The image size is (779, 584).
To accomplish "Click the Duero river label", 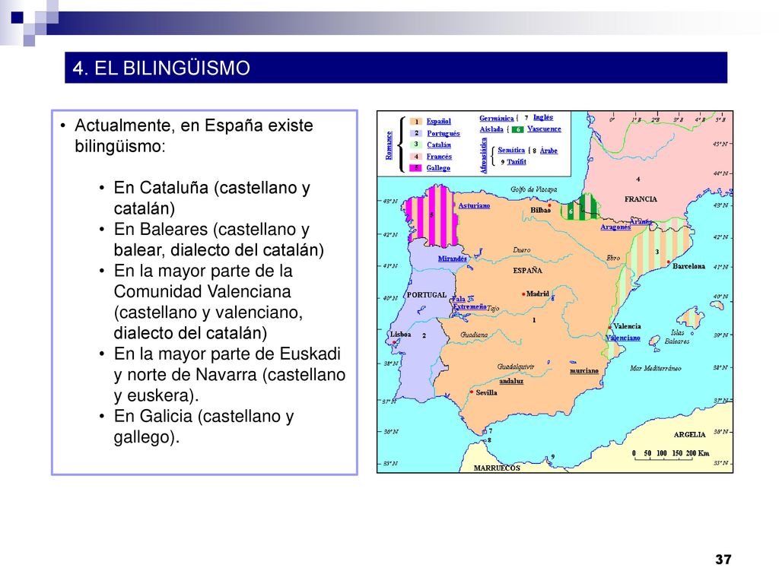I will 522,249.
